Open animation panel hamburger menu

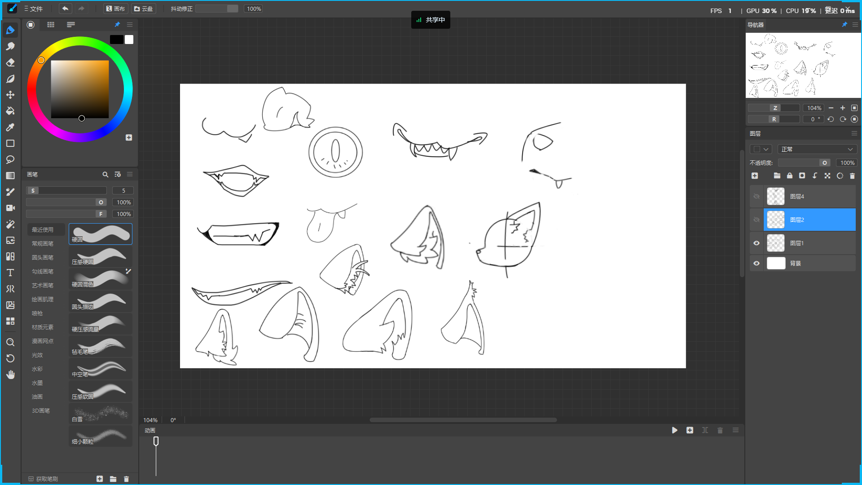[x=735, y=430]
